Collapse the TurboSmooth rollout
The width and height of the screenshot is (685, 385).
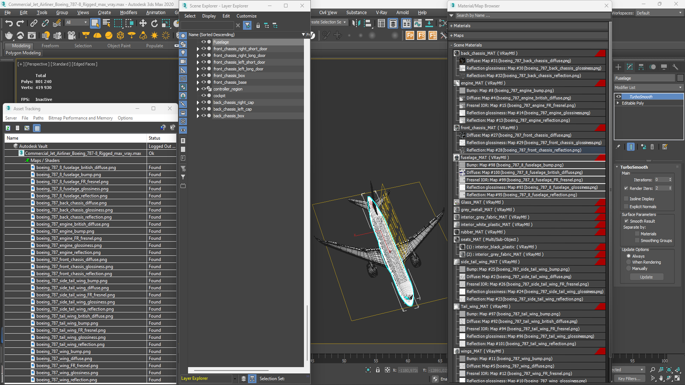617,167
